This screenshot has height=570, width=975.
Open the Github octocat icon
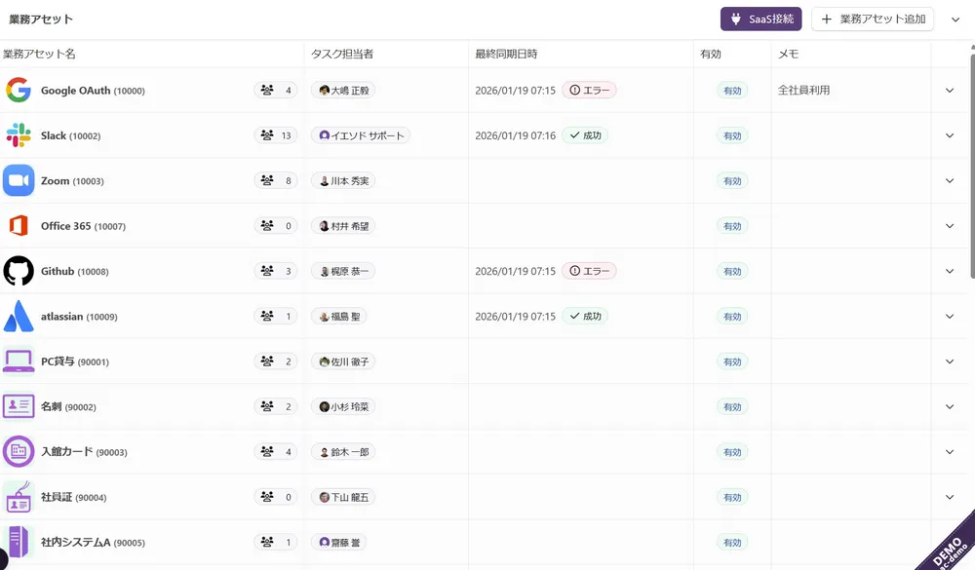pyautogui.click(x=19, y=271)
